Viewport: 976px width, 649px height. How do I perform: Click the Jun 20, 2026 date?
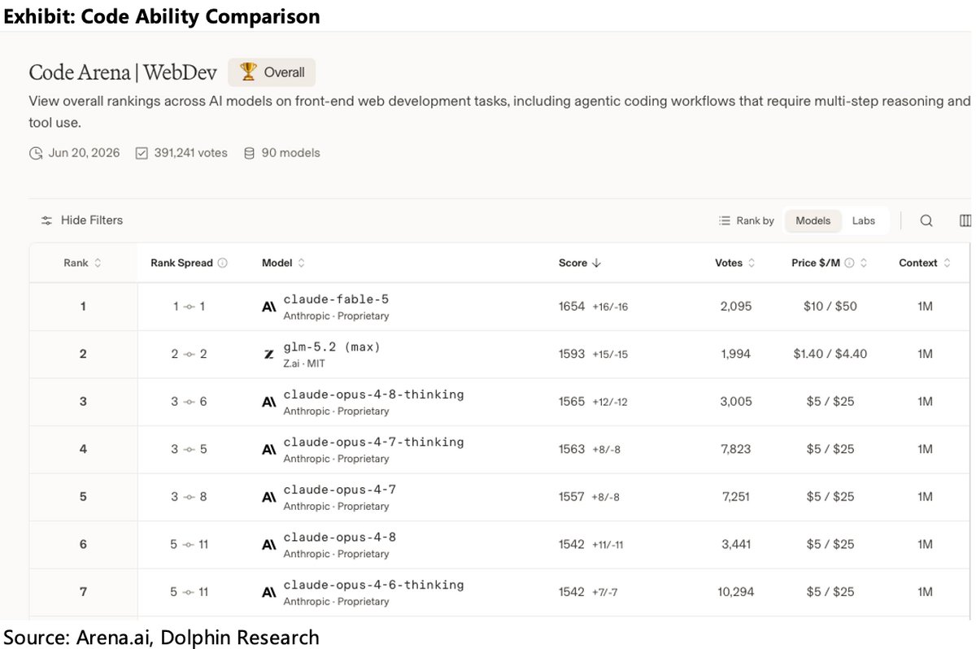84,153
